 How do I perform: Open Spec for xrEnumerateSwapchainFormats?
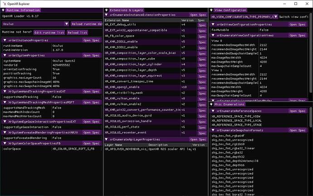pyautogui.click(x=298, y=130)
